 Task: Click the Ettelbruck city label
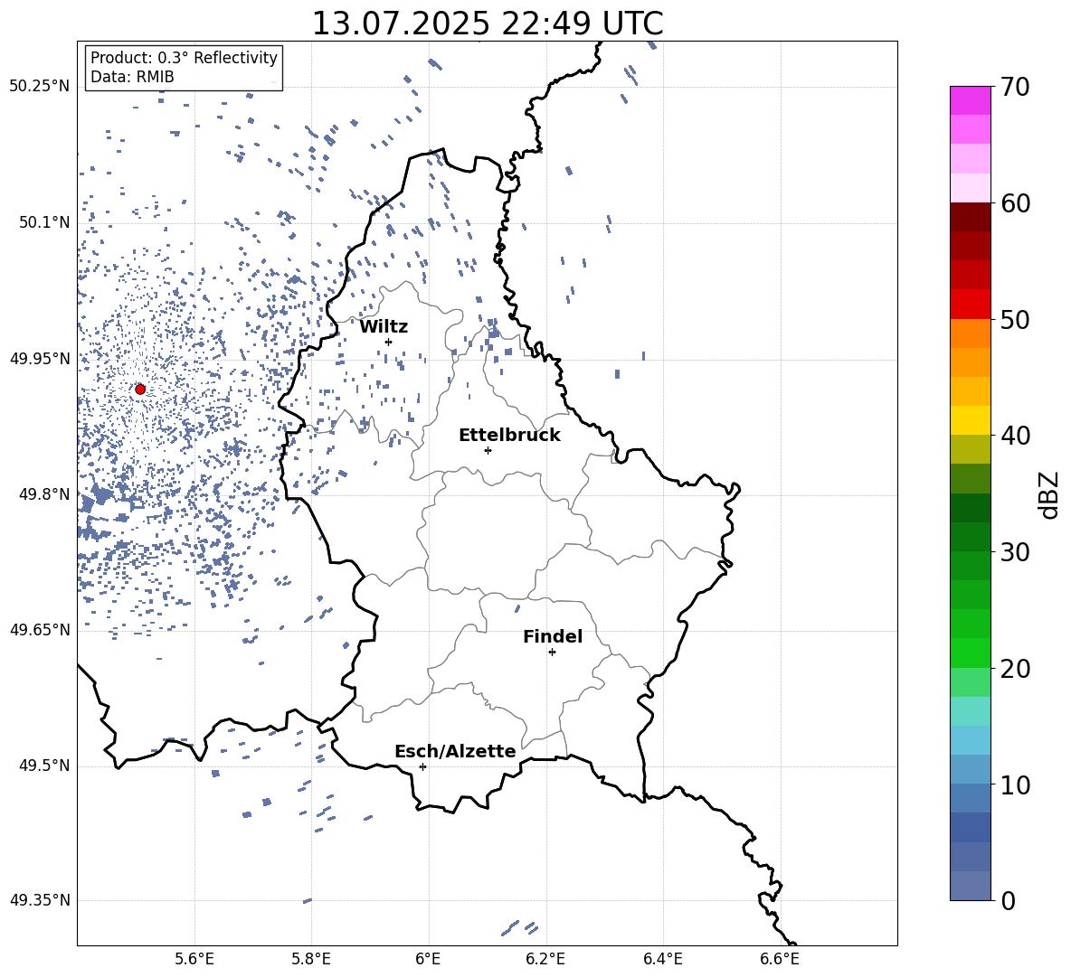pyautogui.click(x=509, y=436)
